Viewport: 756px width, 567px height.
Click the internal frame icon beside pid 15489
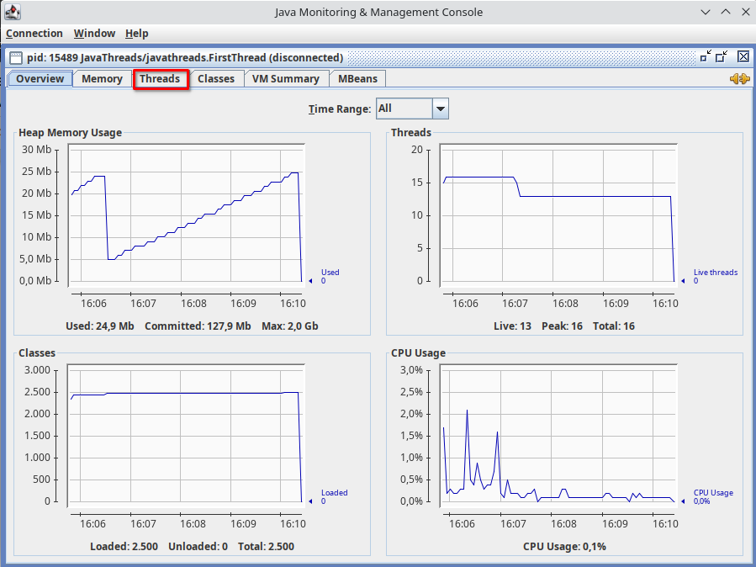(16, 58)
